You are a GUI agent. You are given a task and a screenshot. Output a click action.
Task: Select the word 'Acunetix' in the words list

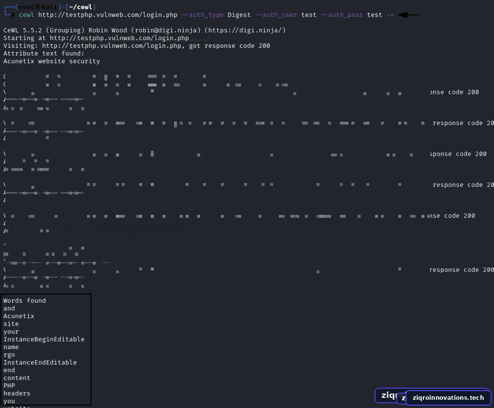click(18, 316)
